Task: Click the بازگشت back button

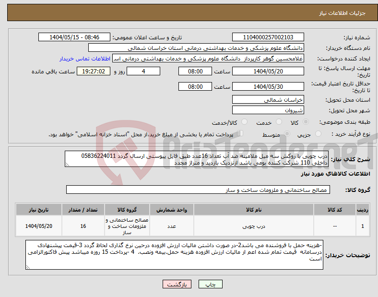Action: pyautogui.click(x=177, y=284)
